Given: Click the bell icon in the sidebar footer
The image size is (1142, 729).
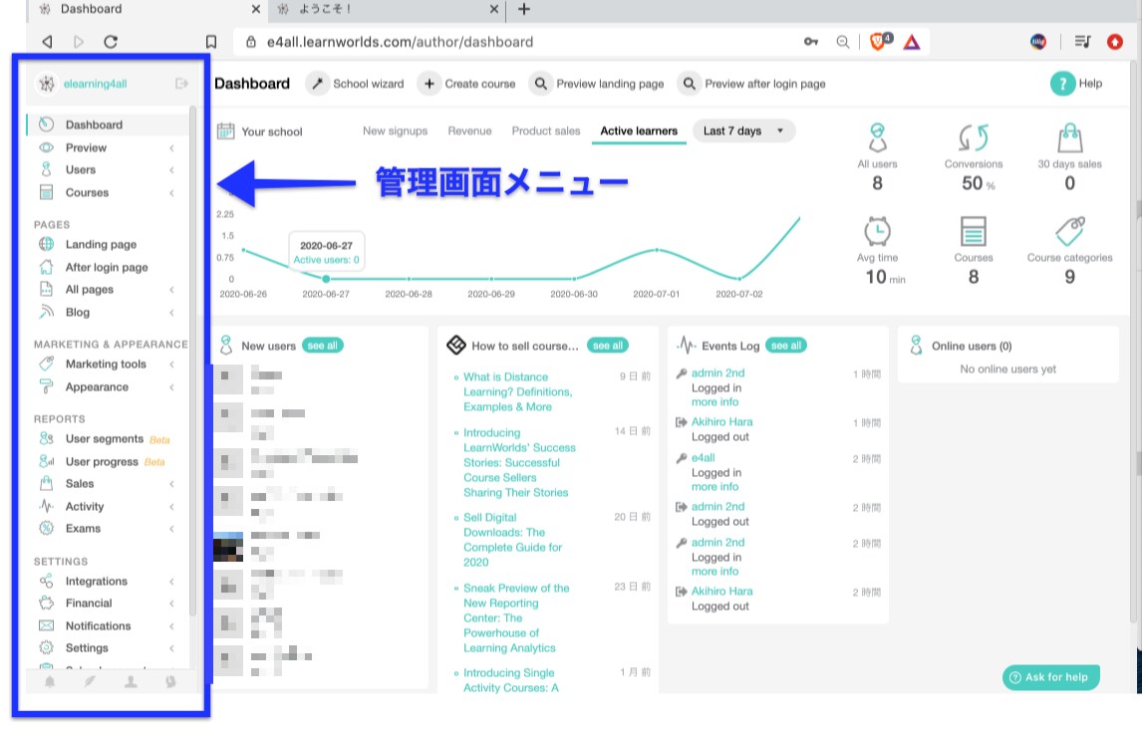Looking at the screenshot, I should (x=50, y=682).
